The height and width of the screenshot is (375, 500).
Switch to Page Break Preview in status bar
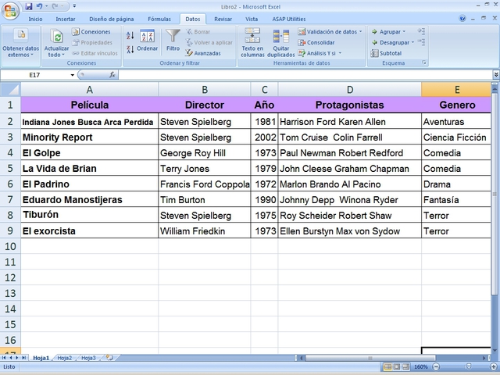(x=405, y=366)
